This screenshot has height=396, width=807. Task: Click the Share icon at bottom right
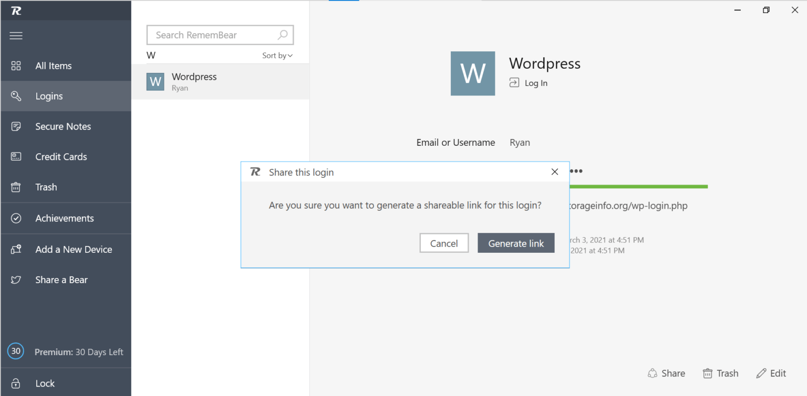click(x=653, y=373)
